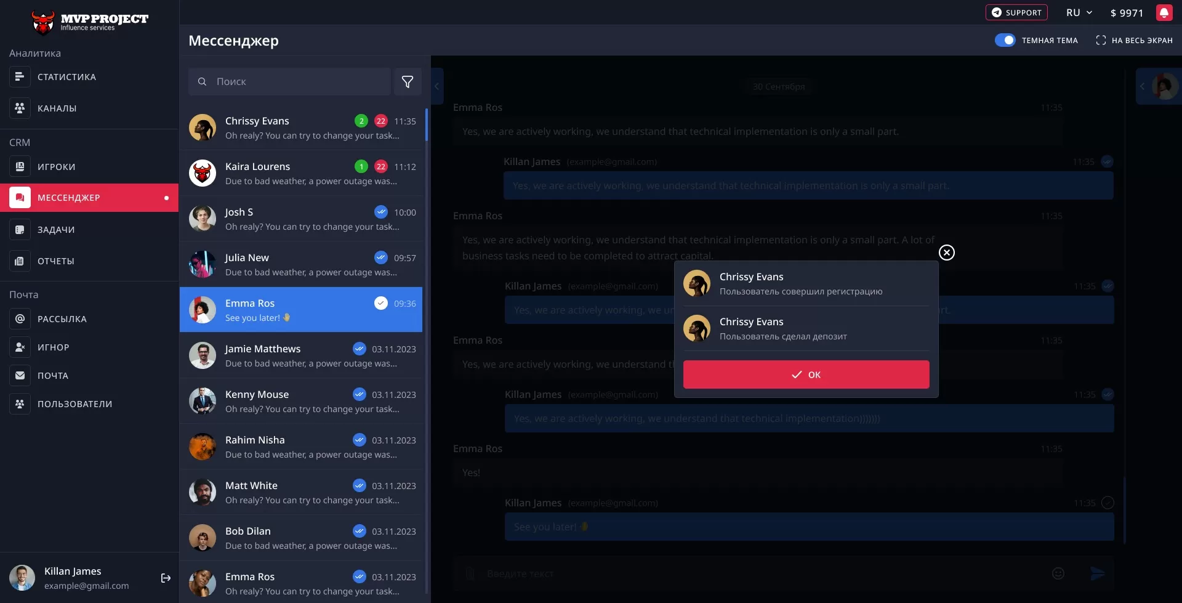The image size is (1182, 603).
Task: Click the red notification bell icon
Action: (x=1165, y=12)
